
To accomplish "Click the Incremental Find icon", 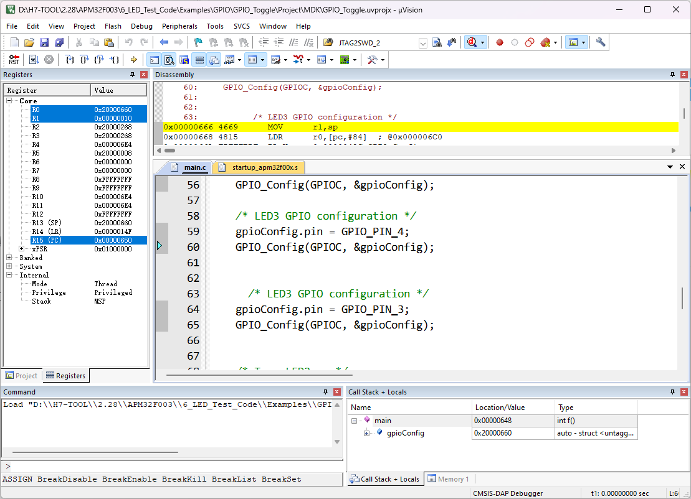I will [452, 43].
